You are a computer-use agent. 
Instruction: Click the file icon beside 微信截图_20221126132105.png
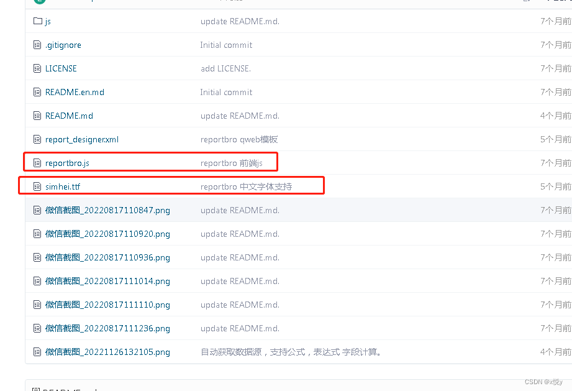point(37,352)
